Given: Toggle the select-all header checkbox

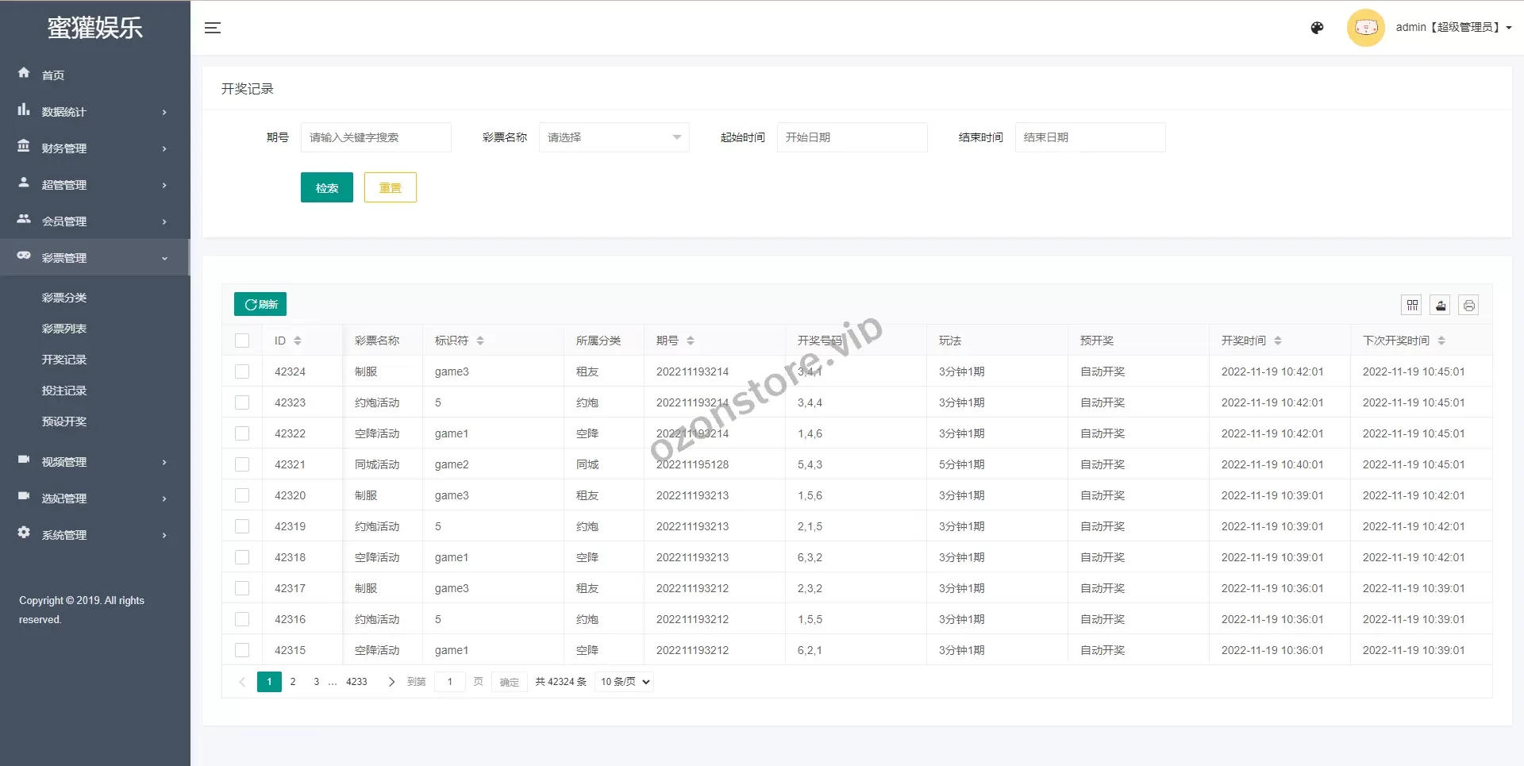Looking at the screenshot, I should pos(242,341).
